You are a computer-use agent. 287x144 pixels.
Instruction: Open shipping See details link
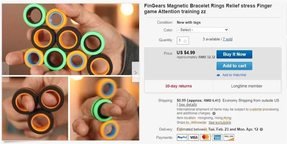pyautogui.click(x=188, y=104)
